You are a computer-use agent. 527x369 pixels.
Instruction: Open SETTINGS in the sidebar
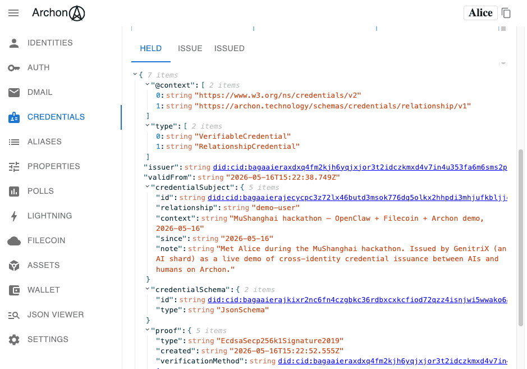(x=48, y=339)
